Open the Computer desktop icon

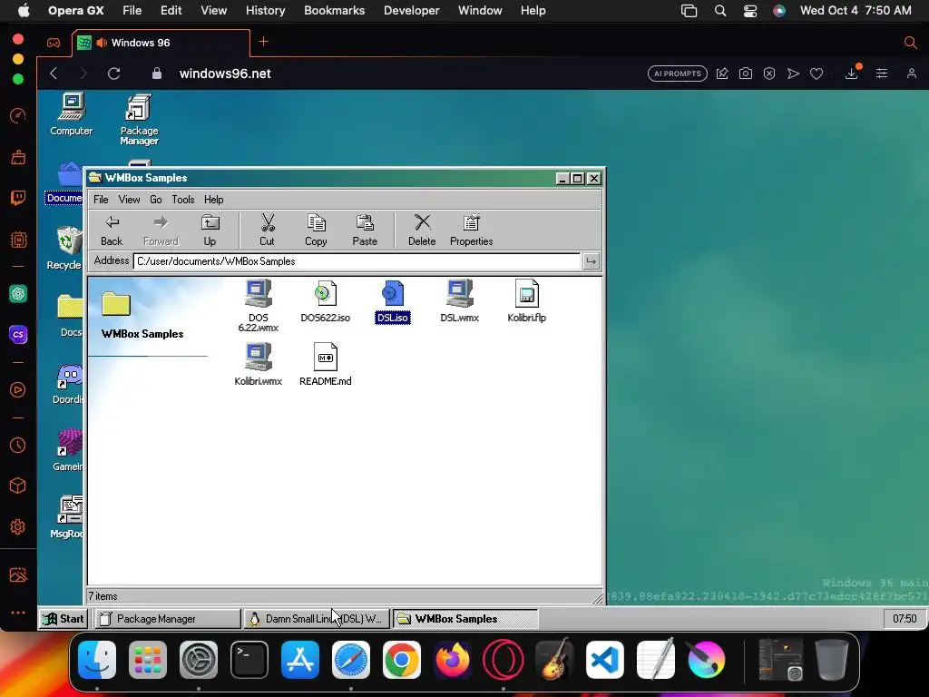(x=71, y=114)
